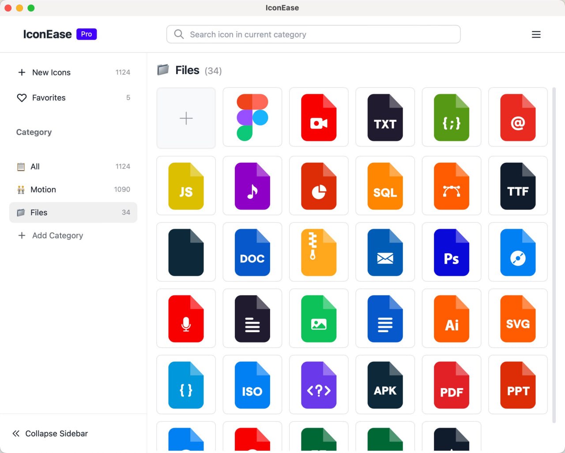Screen dimensions: 565x453
Task: Select the Figma logo icon
Action: coord(252,117)
